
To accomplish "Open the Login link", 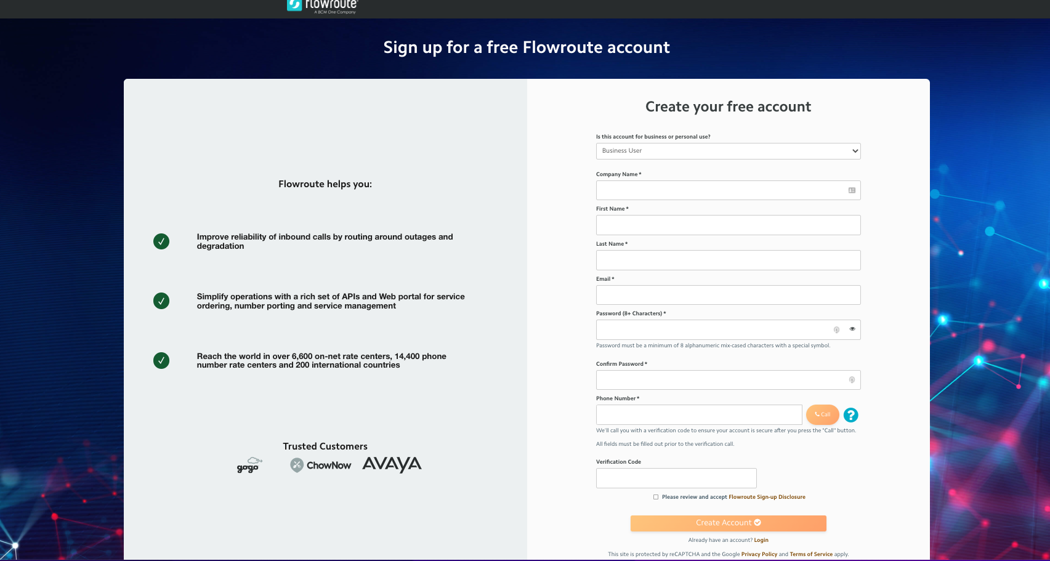I will point(761,540).
